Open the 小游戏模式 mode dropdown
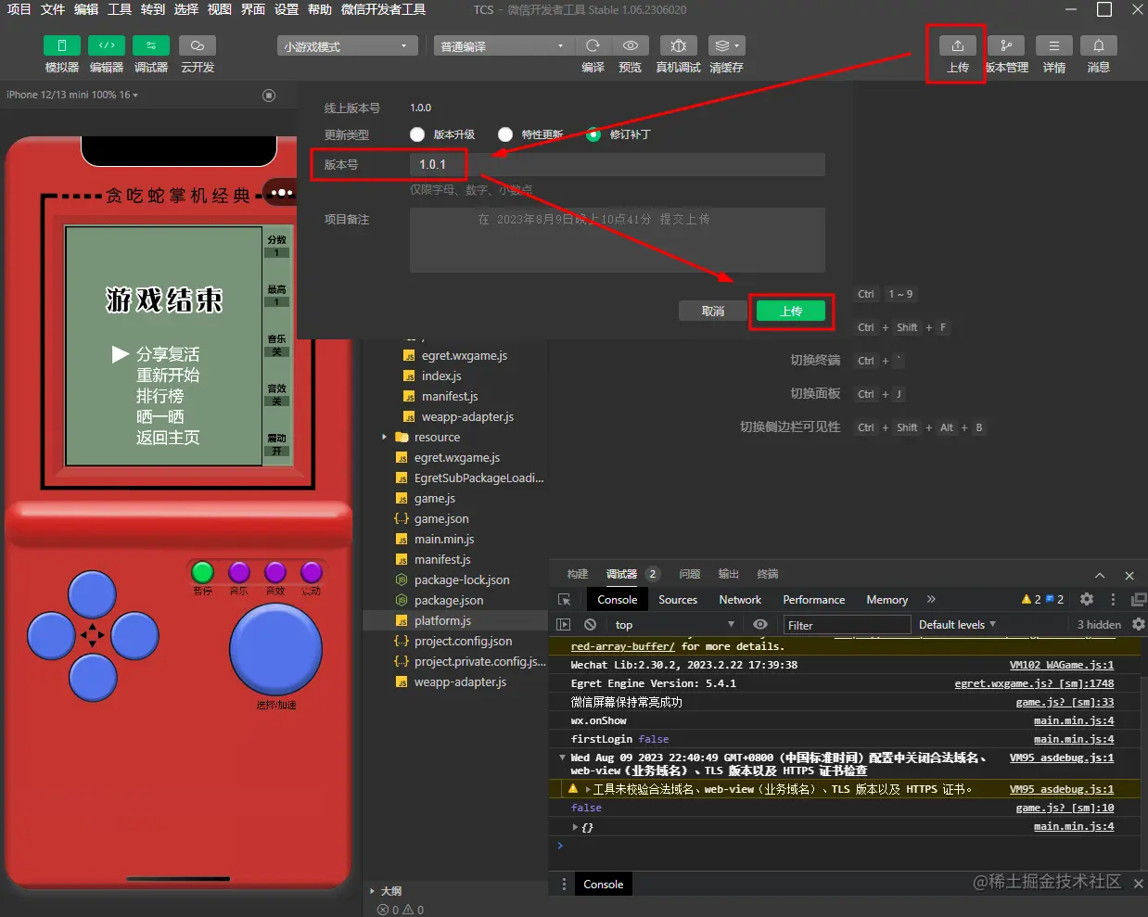 347,46
